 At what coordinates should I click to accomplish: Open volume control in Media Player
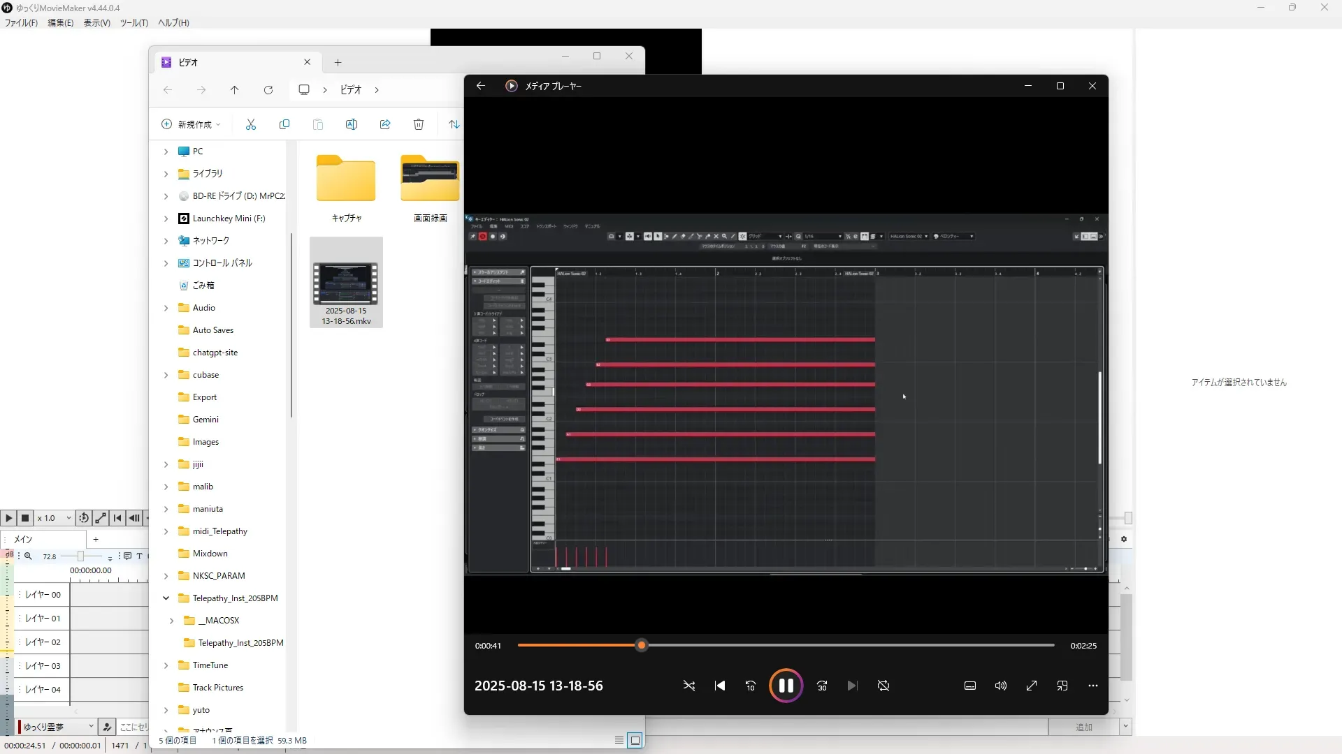point(1001,686)
